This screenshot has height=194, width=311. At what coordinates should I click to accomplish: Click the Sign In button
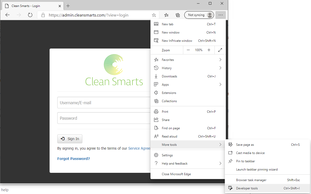(70, 139)
